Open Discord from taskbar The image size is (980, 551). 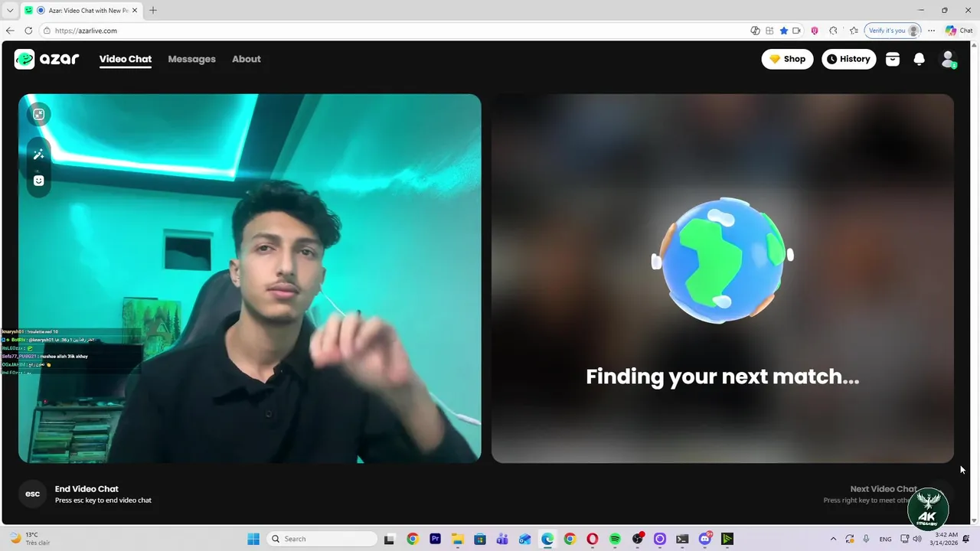[705, 539]
